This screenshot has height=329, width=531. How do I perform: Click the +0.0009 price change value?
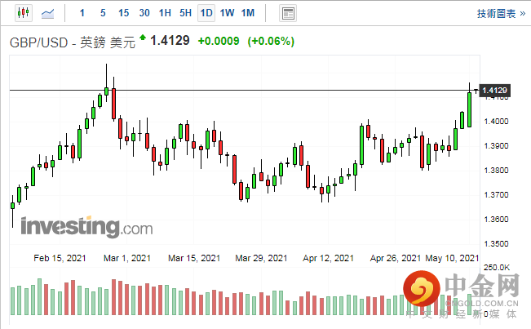219,42
